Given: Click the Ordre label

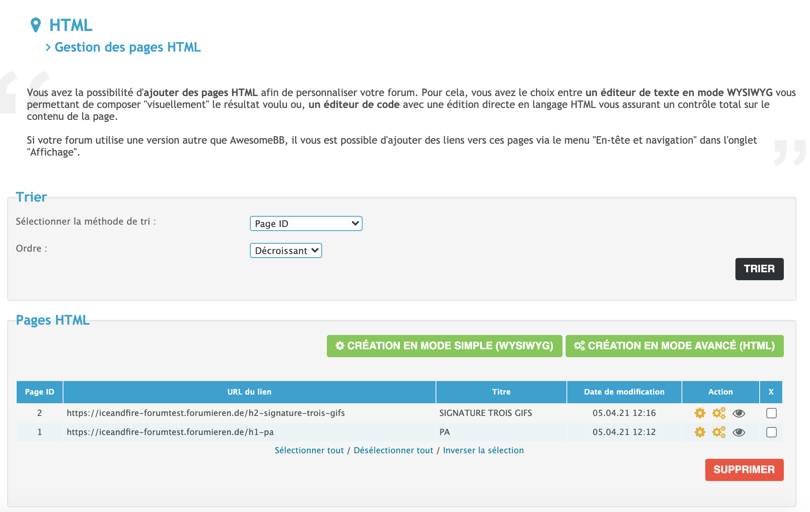Looking at the screenshot, I should point(31,248).
